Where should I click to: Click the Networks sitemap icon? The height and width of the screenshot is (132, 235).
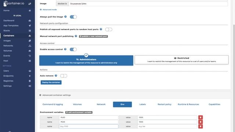tap(30, 46)
